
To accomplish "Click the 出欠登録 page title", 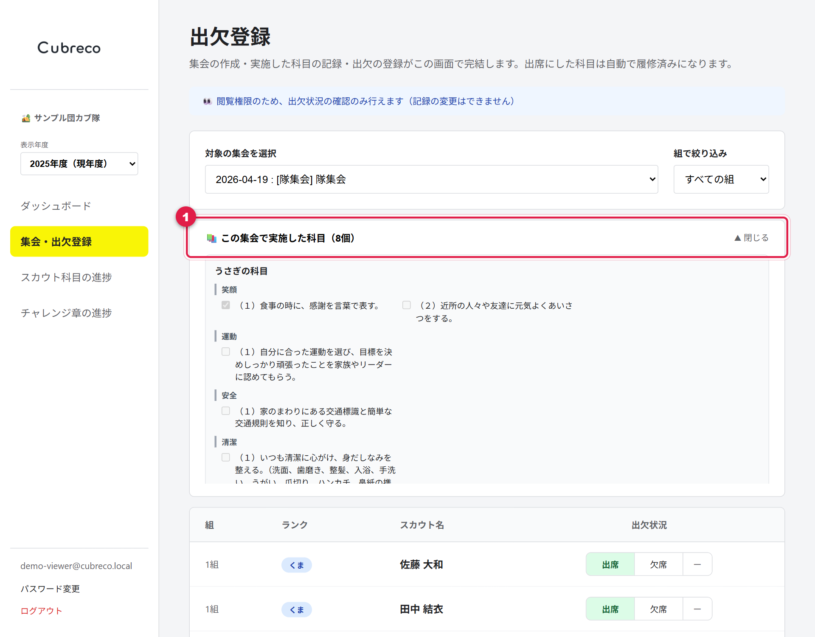I will click(230, 37).
